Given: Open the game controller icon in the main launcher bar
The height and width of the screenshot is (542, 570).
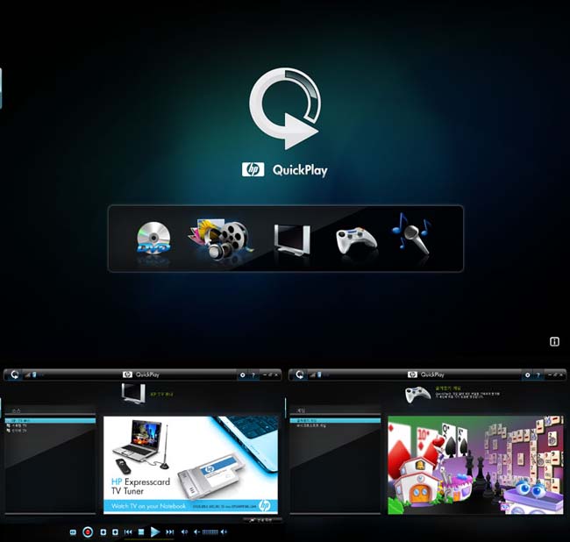Looking at the screenshot, I should click(356, 240).
